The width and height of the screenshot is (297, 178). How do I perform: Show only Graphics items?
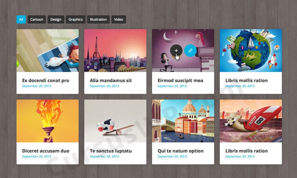[75, 19]
